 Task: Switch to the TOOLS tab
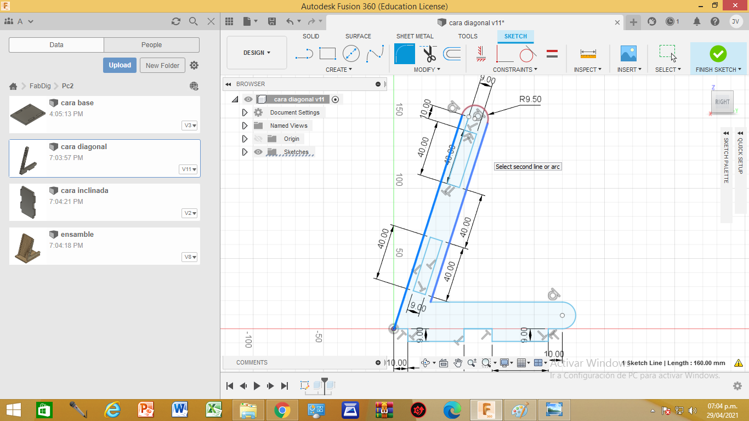coord(468,36)
